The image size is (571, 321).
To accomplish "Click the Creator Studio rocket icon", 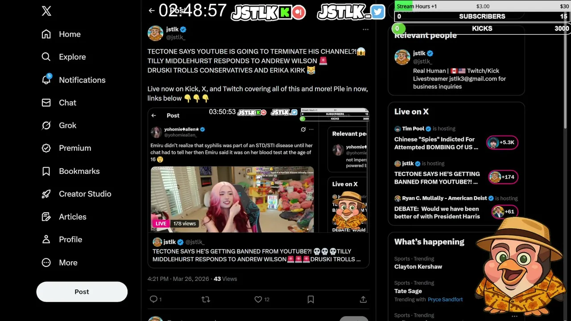I will click(x=46, y=194).
